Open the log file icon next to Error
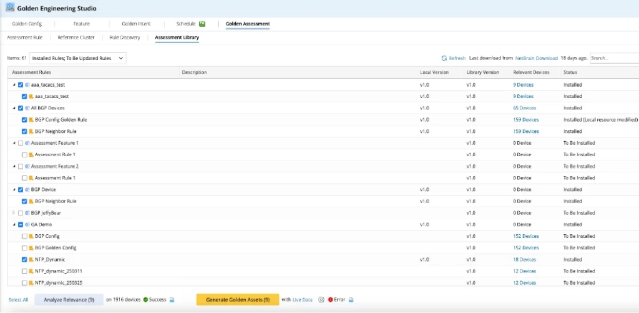Screen dimensions: 639x313 click(x=351, y=300)
